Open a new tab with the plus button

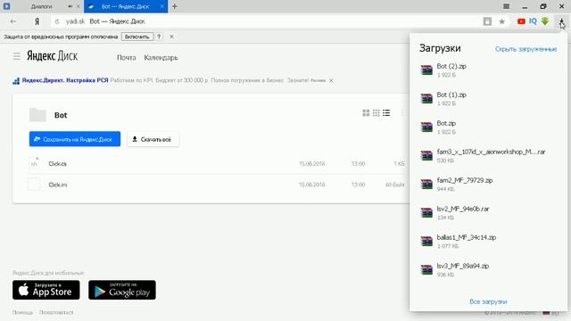(175, 6)
